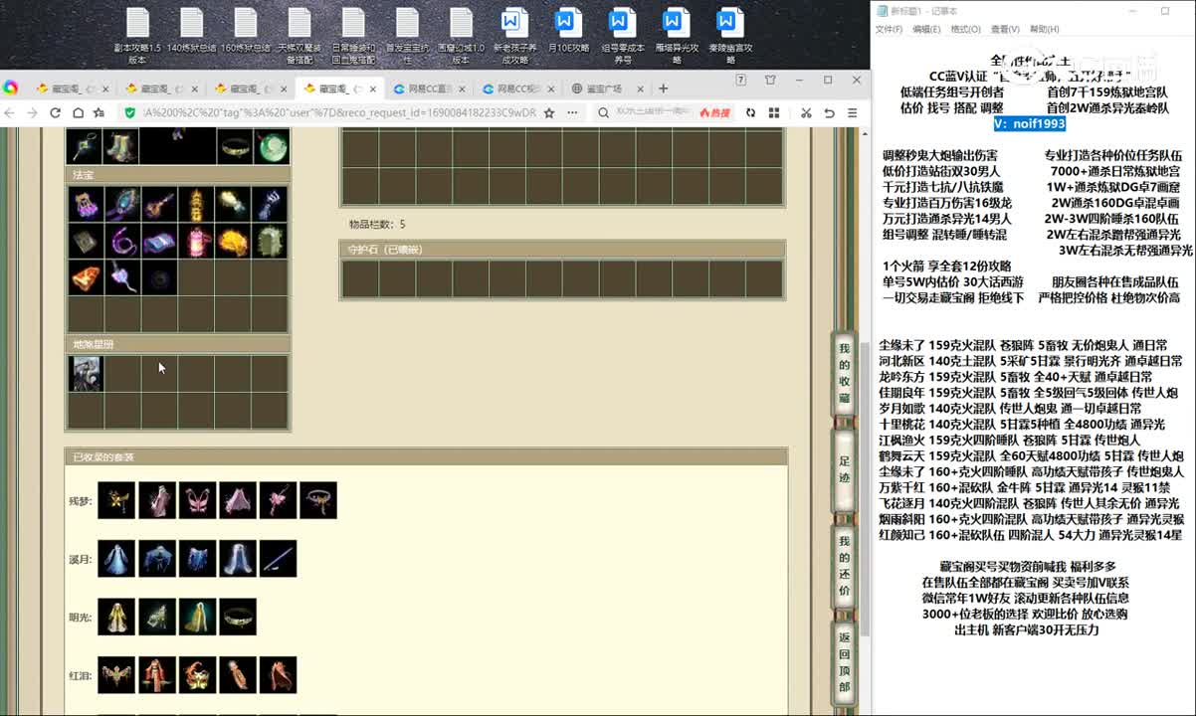Click the 地煞星册 character portrait item
The height and width of the screenshot is (716, 1196).
(85, 374)
